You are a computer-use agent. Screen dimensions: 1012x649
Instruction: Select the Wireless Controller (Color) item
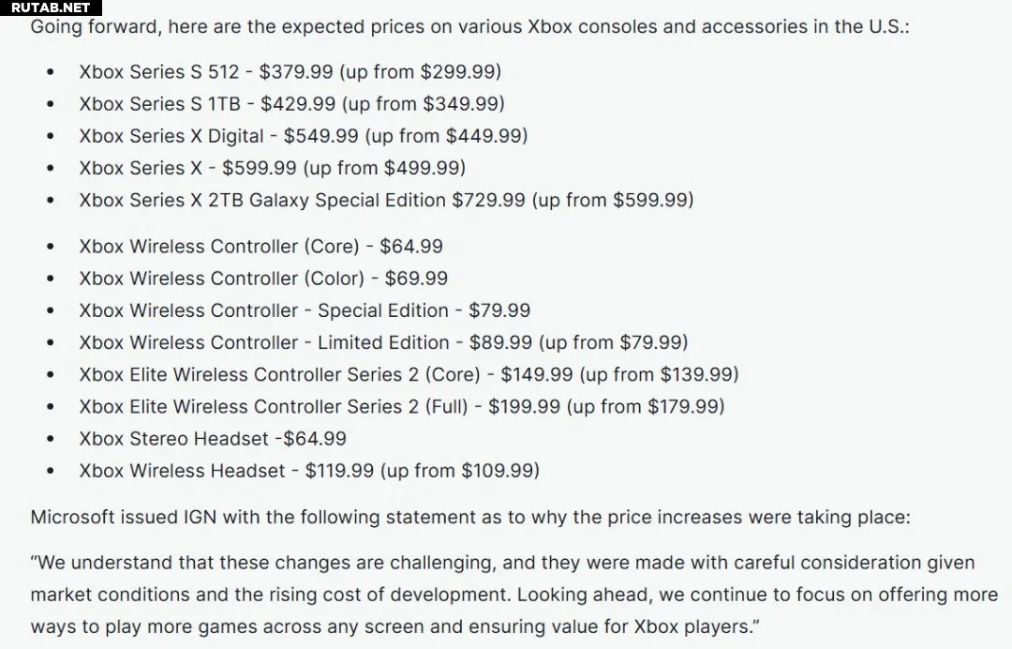(263, 279)
